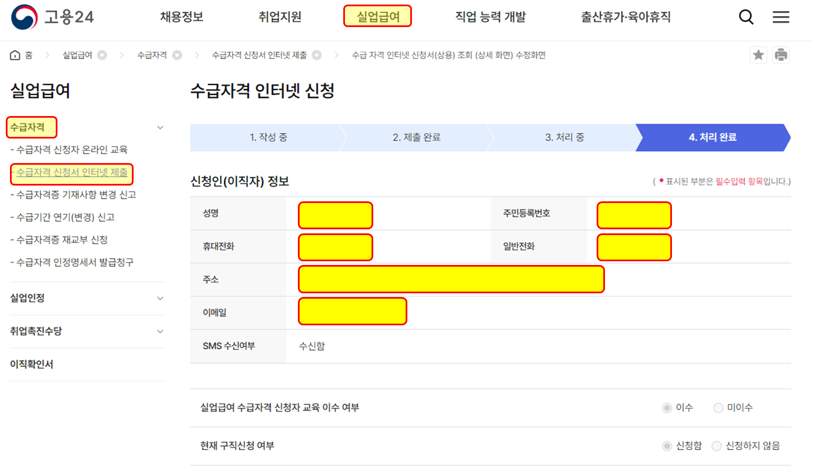Click the 이메일 input field
This screenshot has height=468, width=813.
(352, 311)
